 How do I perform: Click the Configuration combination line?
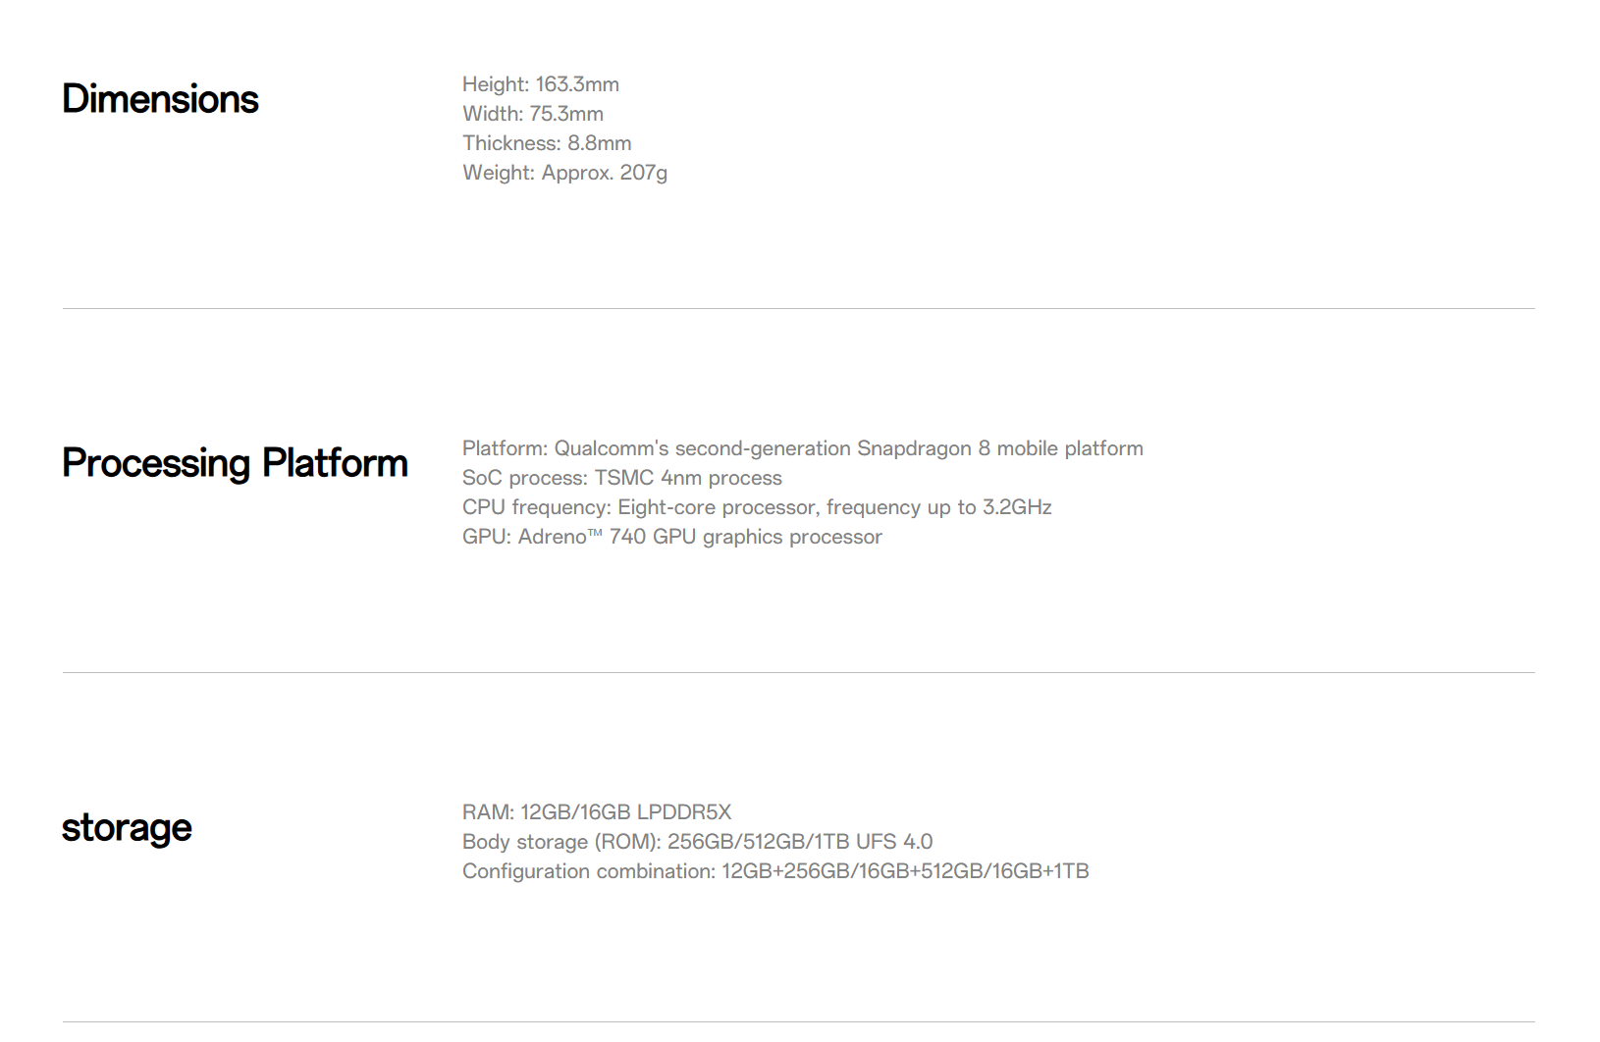775,871
